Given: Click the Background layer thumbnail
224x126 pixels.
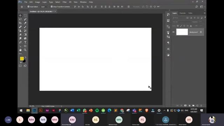Looking at the screenshot, I should 182,32.
